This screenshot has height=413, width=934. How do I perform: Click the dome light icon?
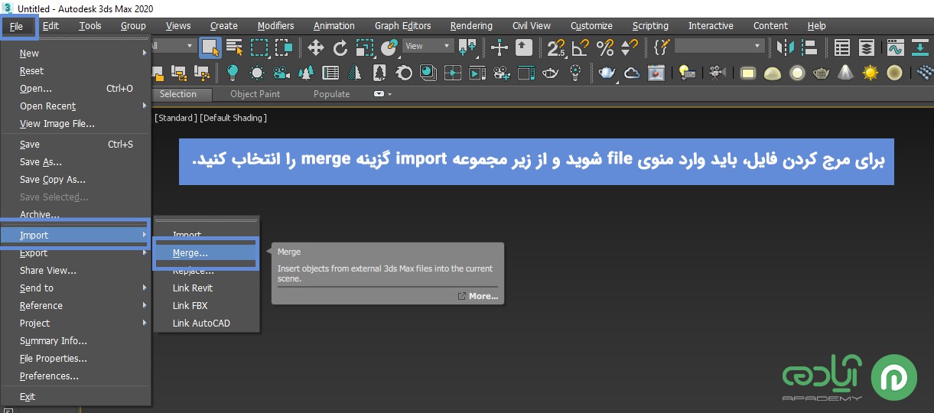(x=773, y=73)
